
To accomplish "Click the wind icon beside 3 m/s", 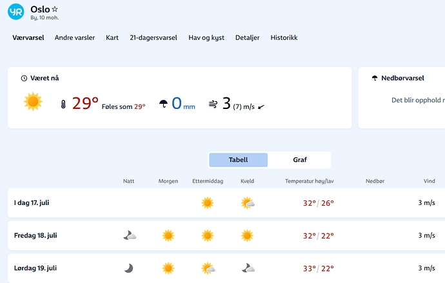I will click(x=213, y=104).
